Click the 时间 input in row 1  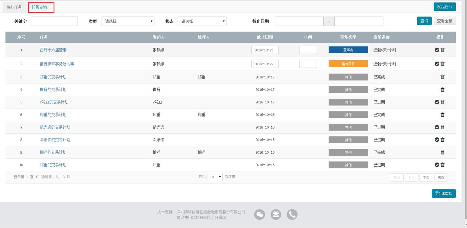click(308, 50)
